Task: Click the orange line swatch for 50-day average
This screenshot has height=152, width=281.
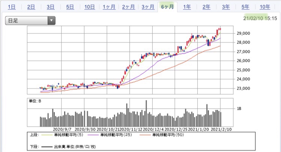Action: 145,135
